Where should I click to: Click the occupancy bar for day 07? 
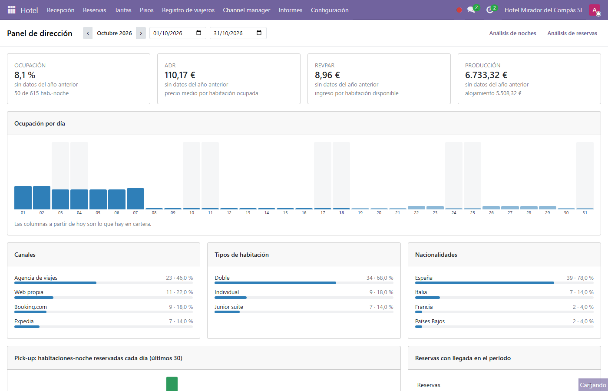(x=135, y=199)
